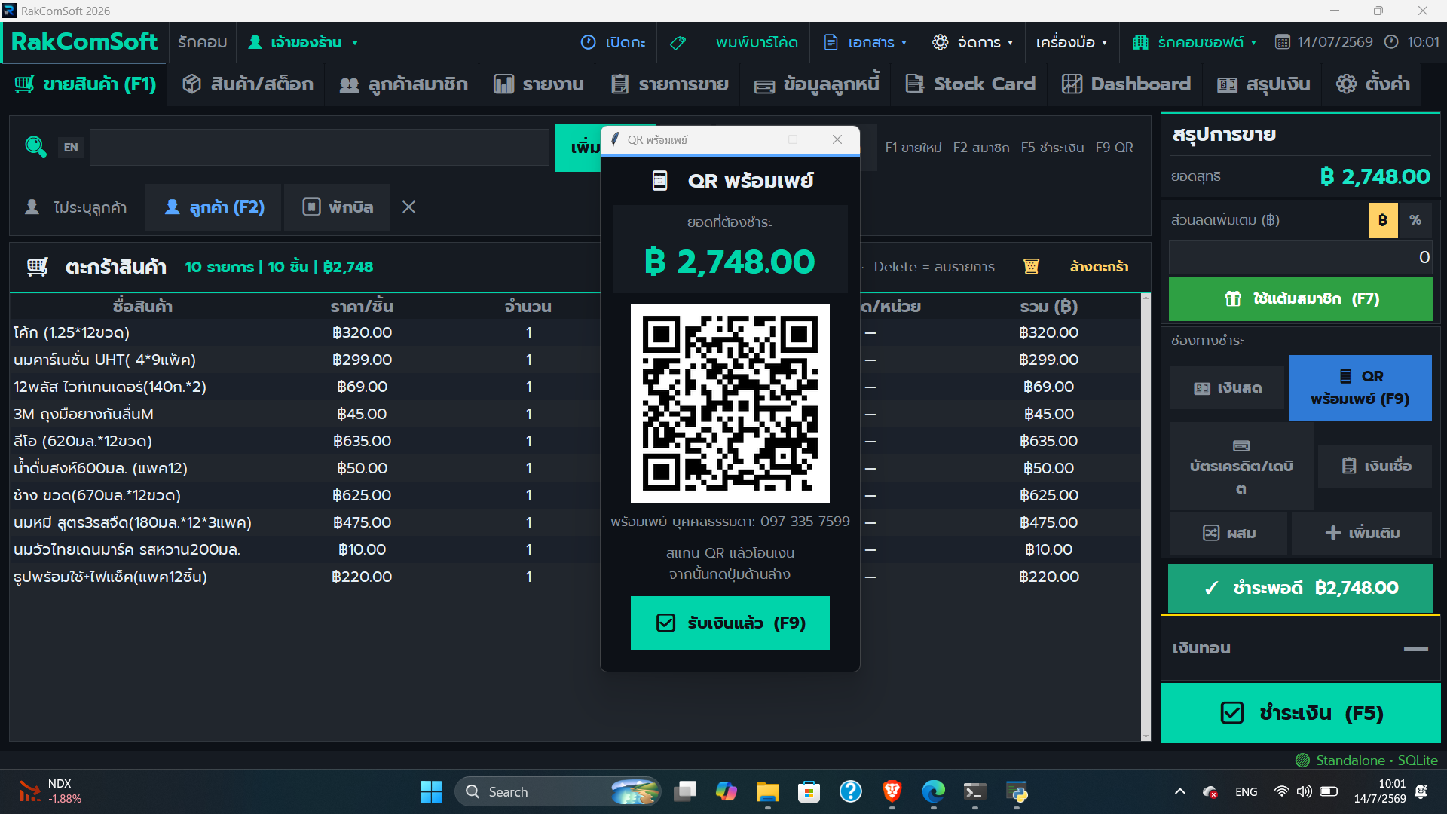Open the รายการขาย sales list tab
1447x814 pixels.
pos(669,84)
